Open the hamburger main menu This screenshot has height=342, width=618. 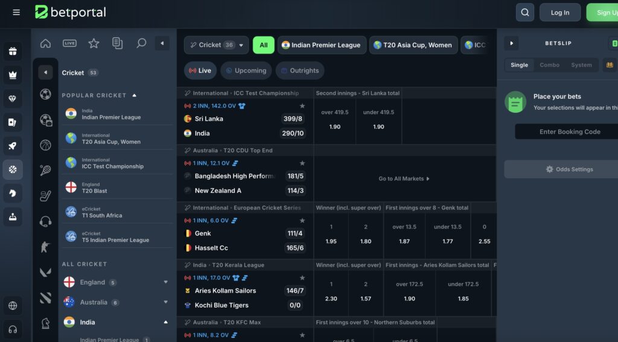pos(16,12)
